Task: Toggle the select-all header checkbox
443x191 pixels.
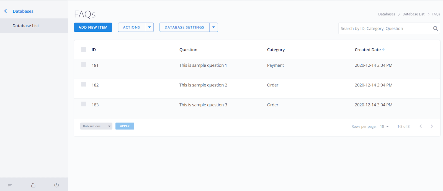Action: click(83, 50)
